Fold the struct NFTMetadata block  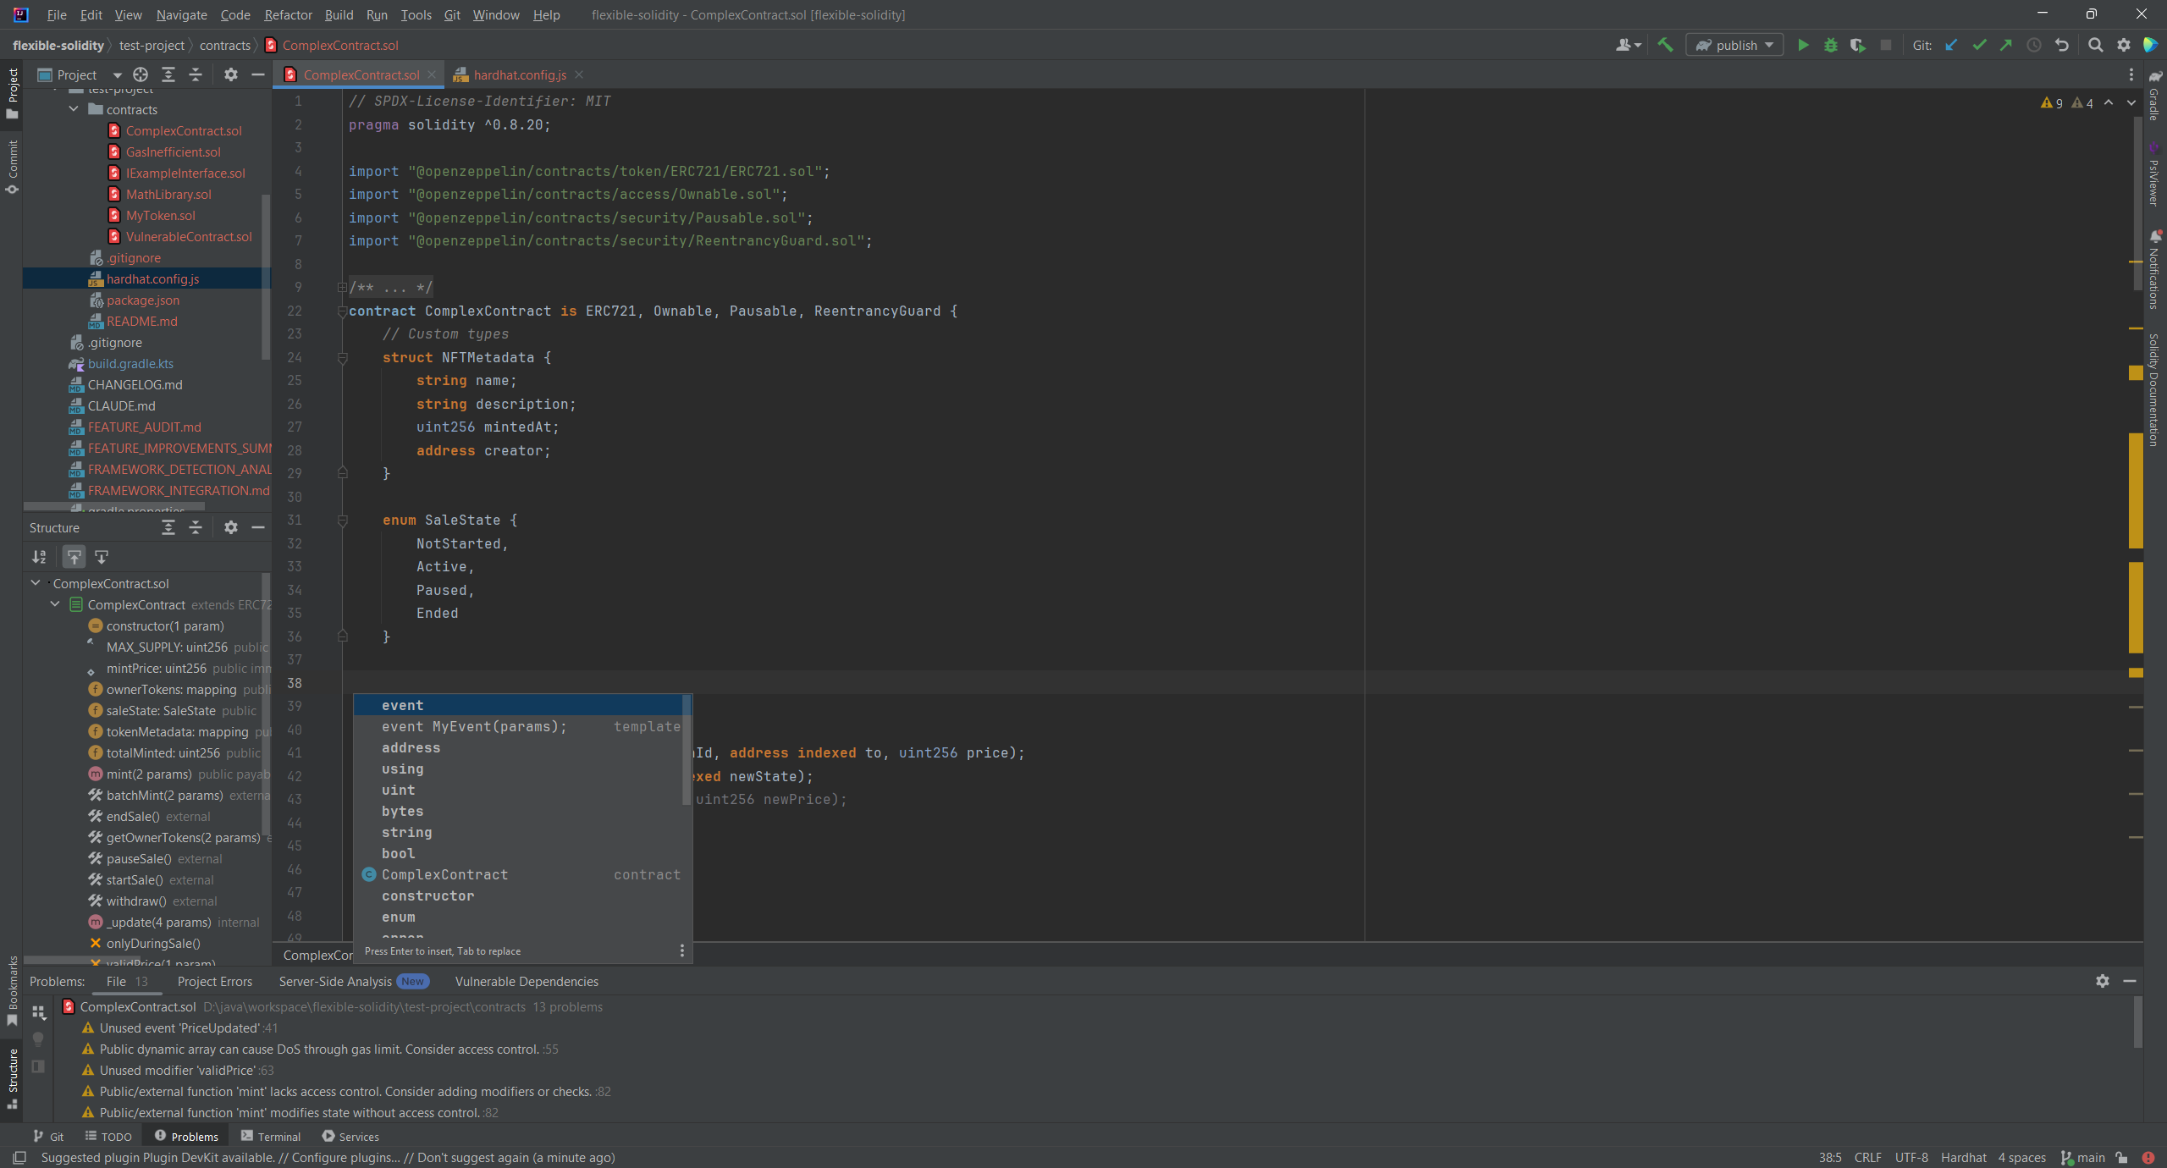342,358
